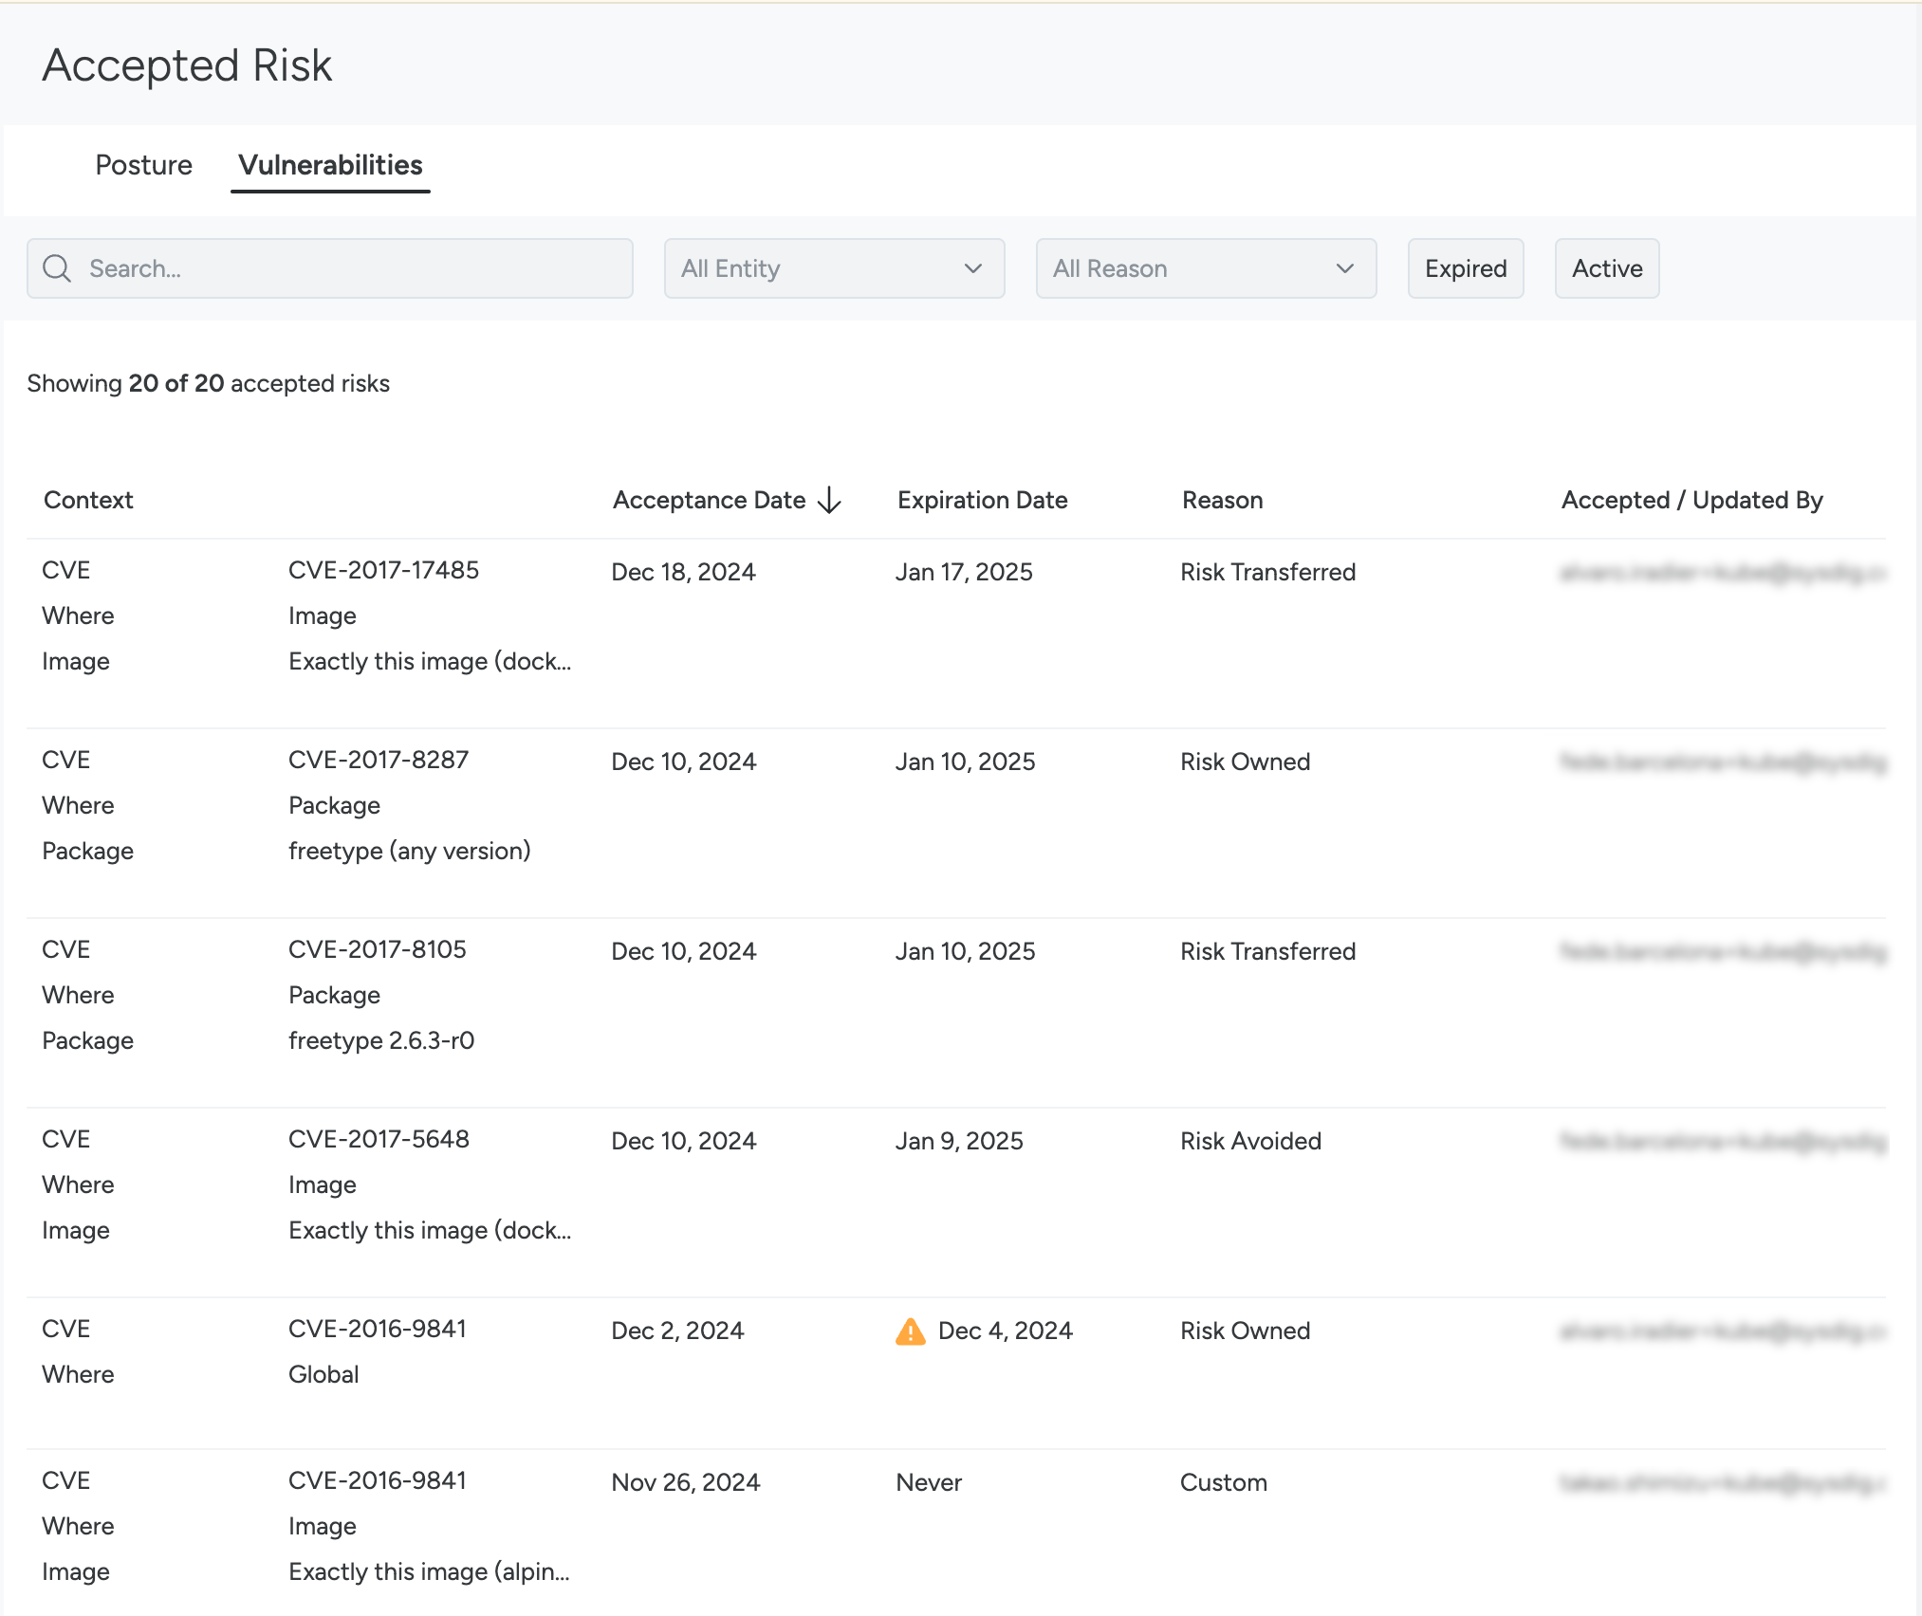The image size is (1922, 1616).
Task: Sort by Expiration Date column header
Action: (x=982, y=500)
